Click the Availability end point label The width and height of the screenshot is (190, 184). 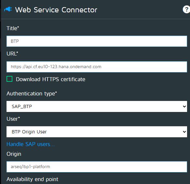point(33,179)
